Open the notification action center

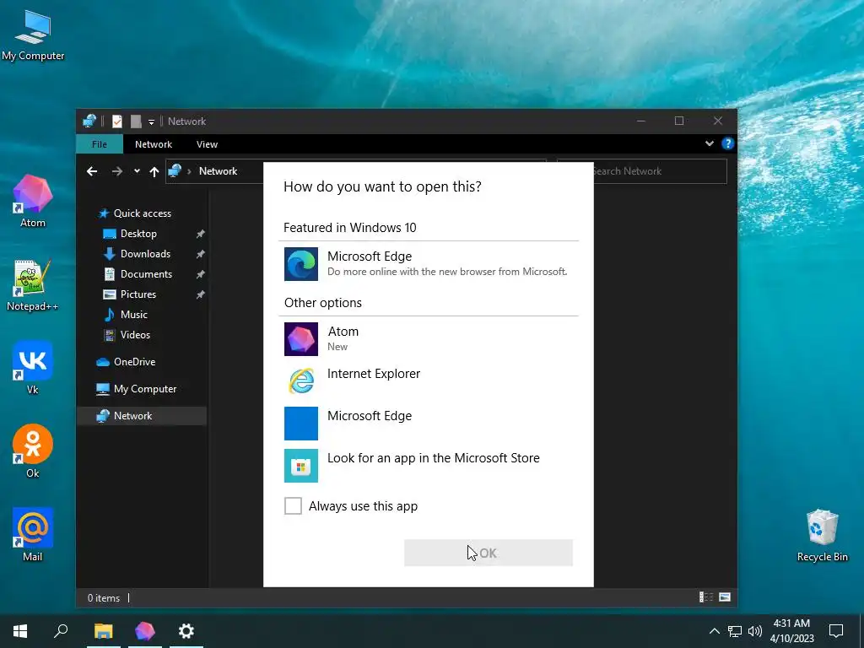pos(836,631)
